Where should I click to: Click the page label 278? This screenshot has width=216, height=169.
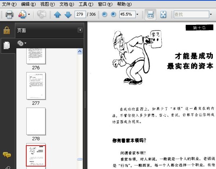(36, 138)
